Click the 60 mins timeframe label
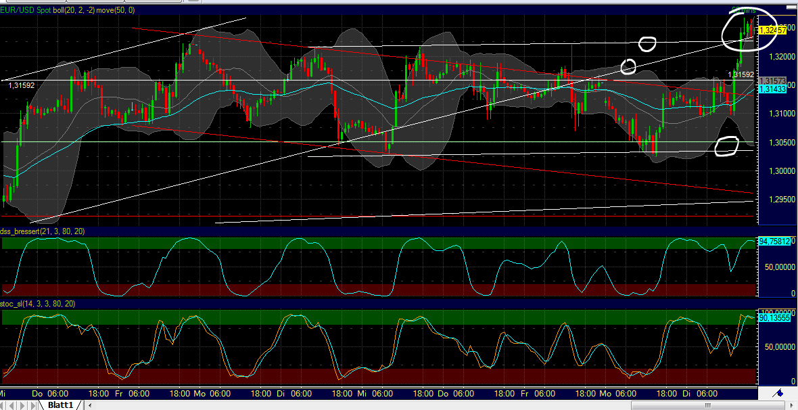The height and width of the screenshot is (410, 798). (744, 11)
